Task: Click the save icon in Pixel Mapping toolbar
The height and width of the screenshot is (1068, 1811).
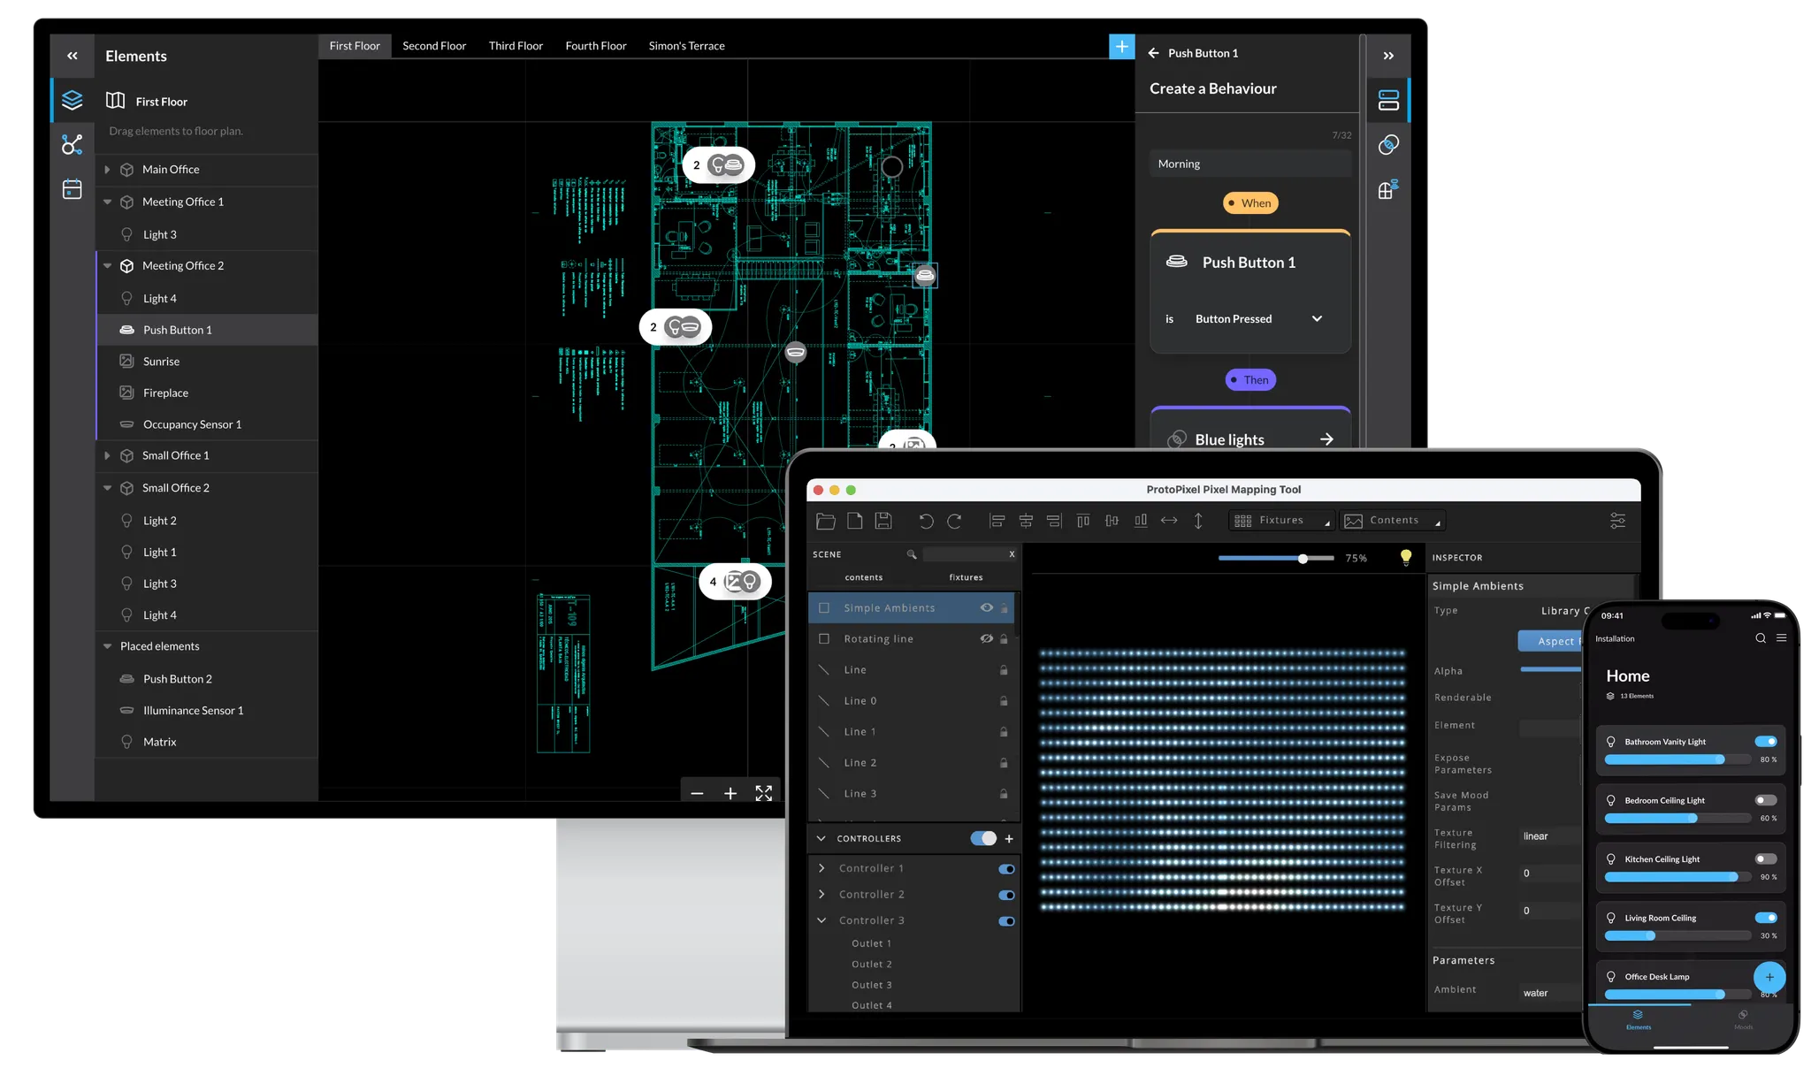Action: tap(883, 521)
